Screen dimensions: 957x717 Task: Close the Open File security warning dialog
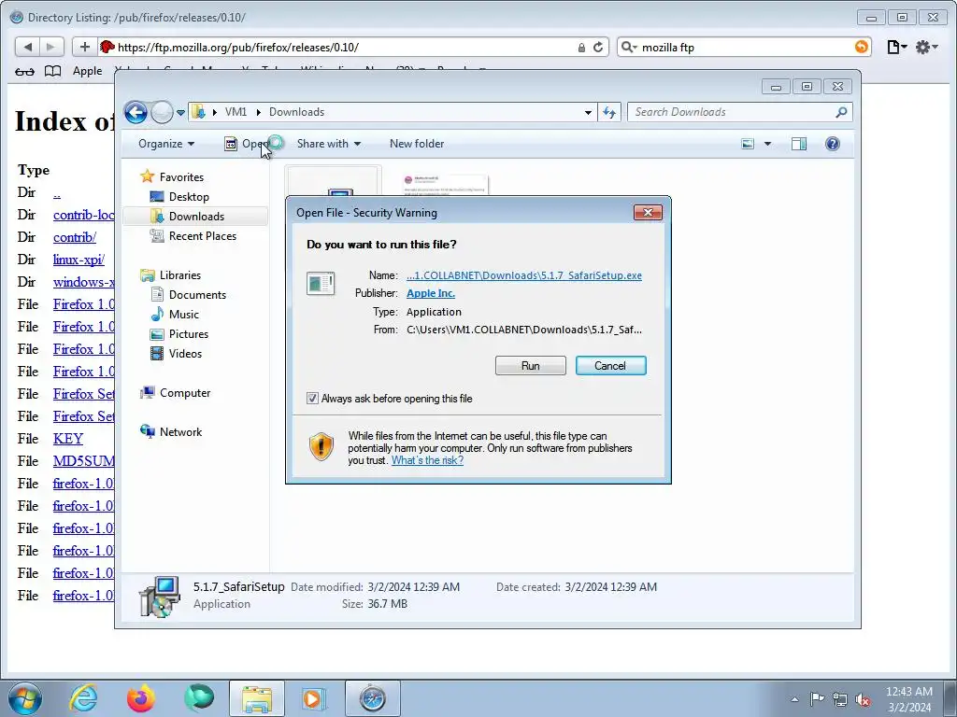click(649, 212)
